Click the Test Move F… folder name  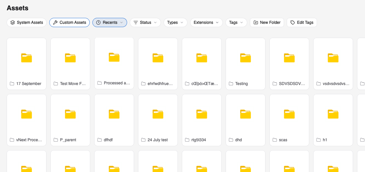[x=73, y=84]
